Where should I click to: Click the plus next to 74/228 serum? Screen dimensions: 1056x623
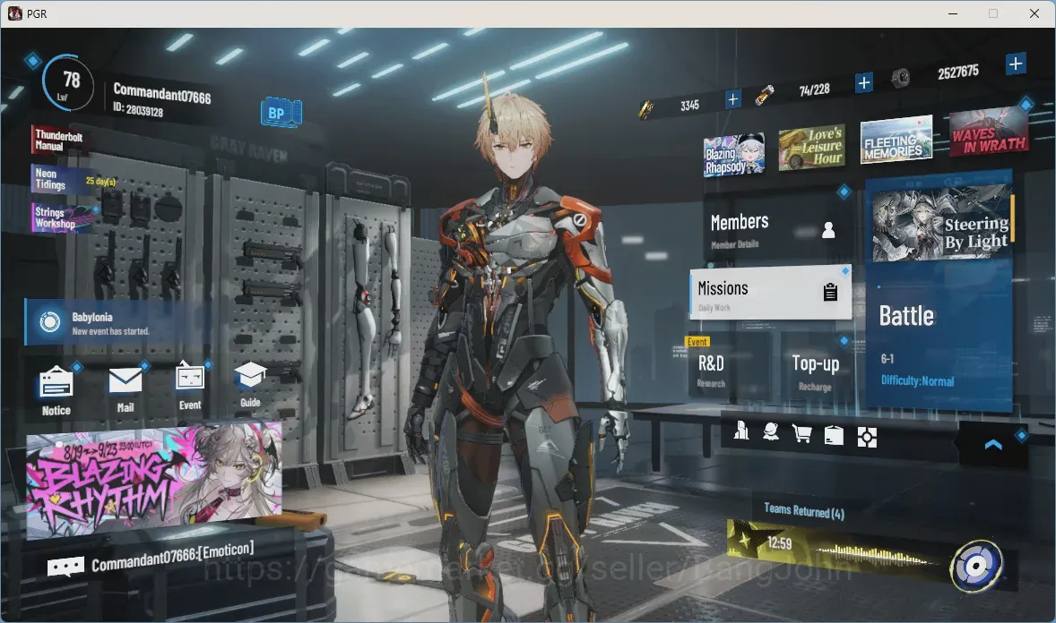click(x=863, y=82)
